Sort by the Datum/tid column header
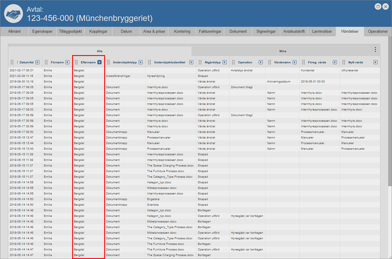 tap(26, 62)
